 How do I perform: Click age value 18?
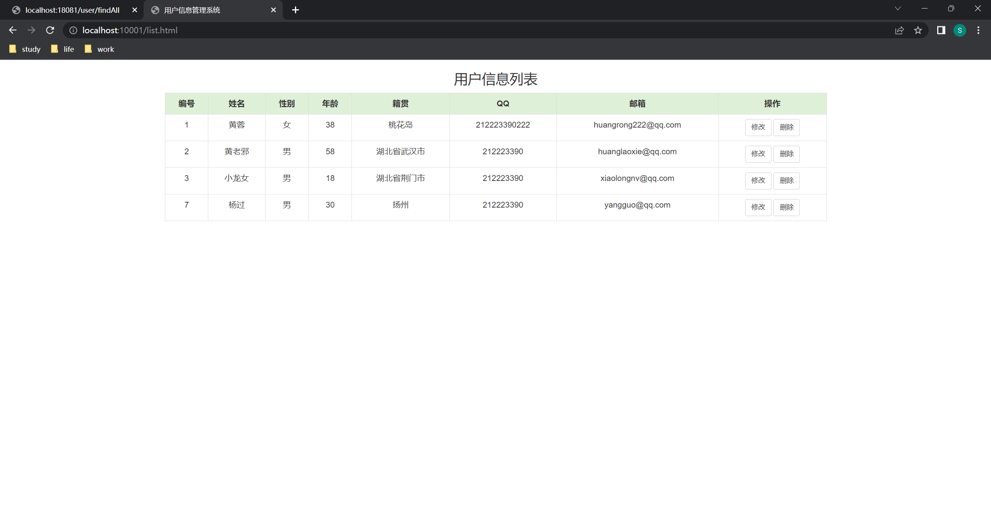coord(330,178)
